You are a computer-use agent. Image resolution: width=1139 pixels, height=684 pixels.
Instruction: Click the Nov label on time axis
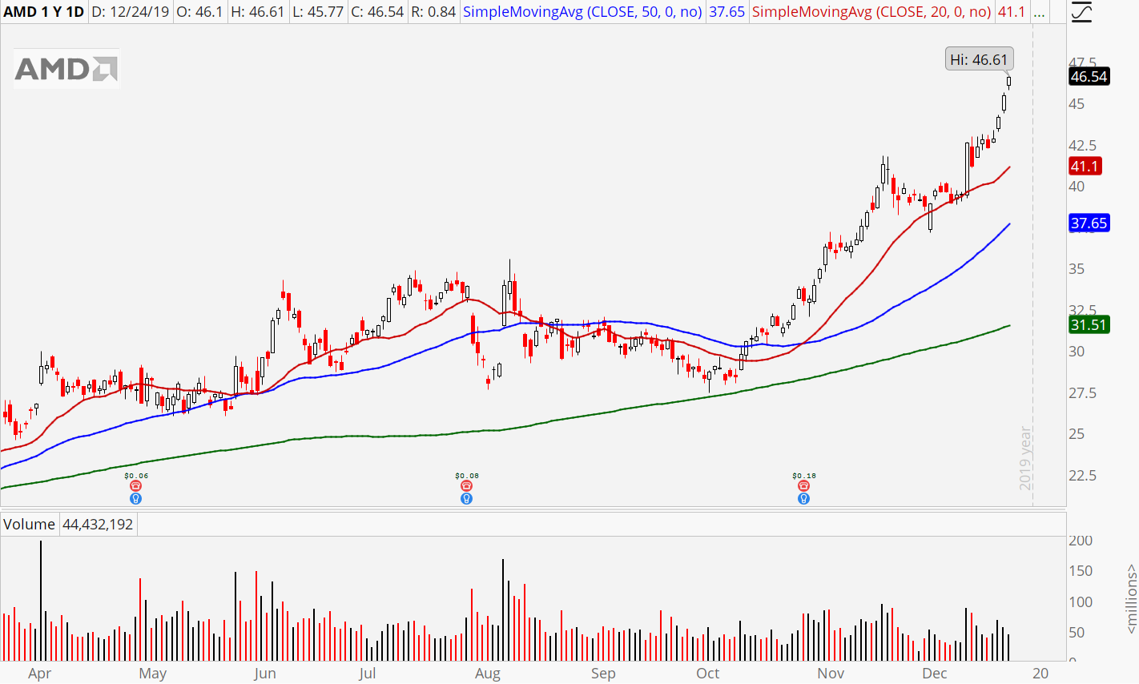pyautogui.click(x=831, y=674)
